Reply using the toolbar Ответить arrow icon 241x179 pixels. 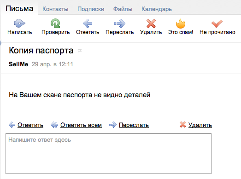coord(88,23)
